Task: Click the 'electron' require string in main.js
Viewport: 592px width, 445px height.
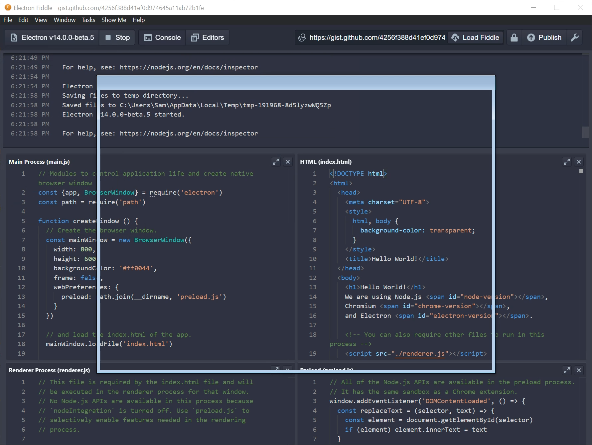Action: (x=199, y=192)
